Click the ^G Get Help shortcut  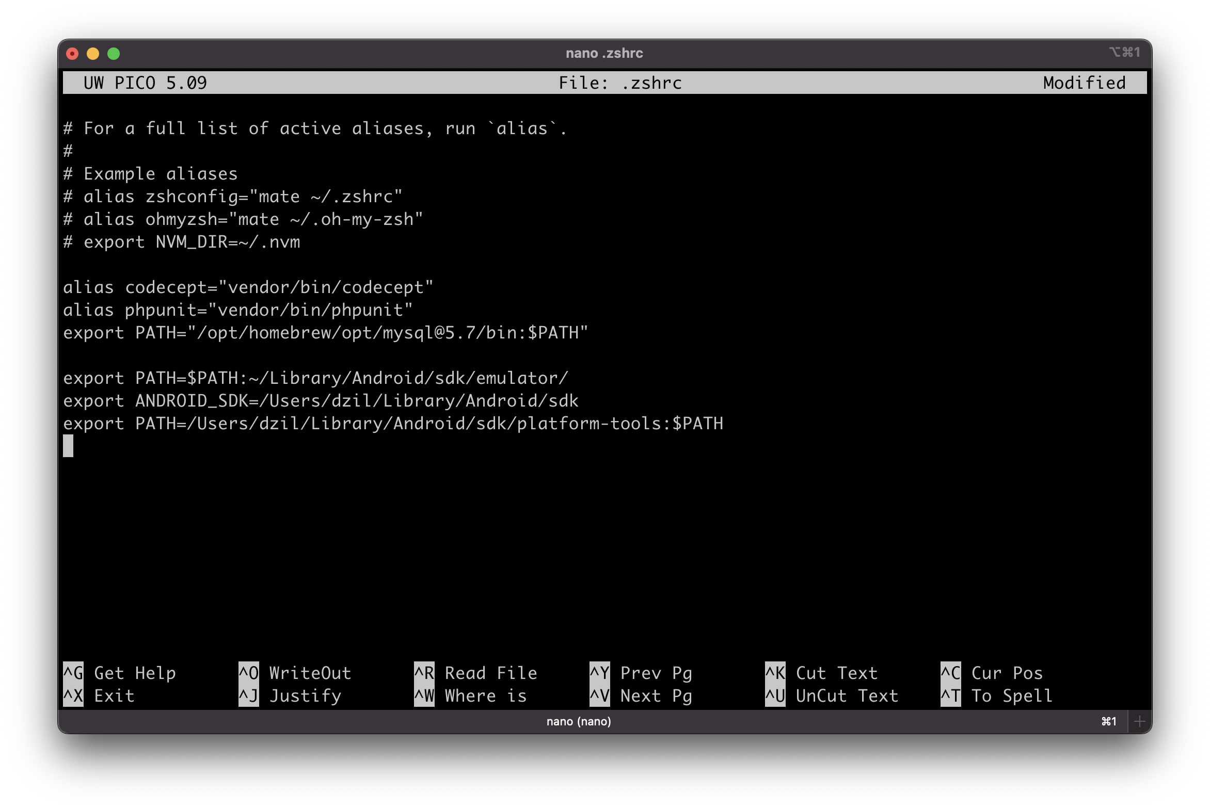tap(119, 673)
